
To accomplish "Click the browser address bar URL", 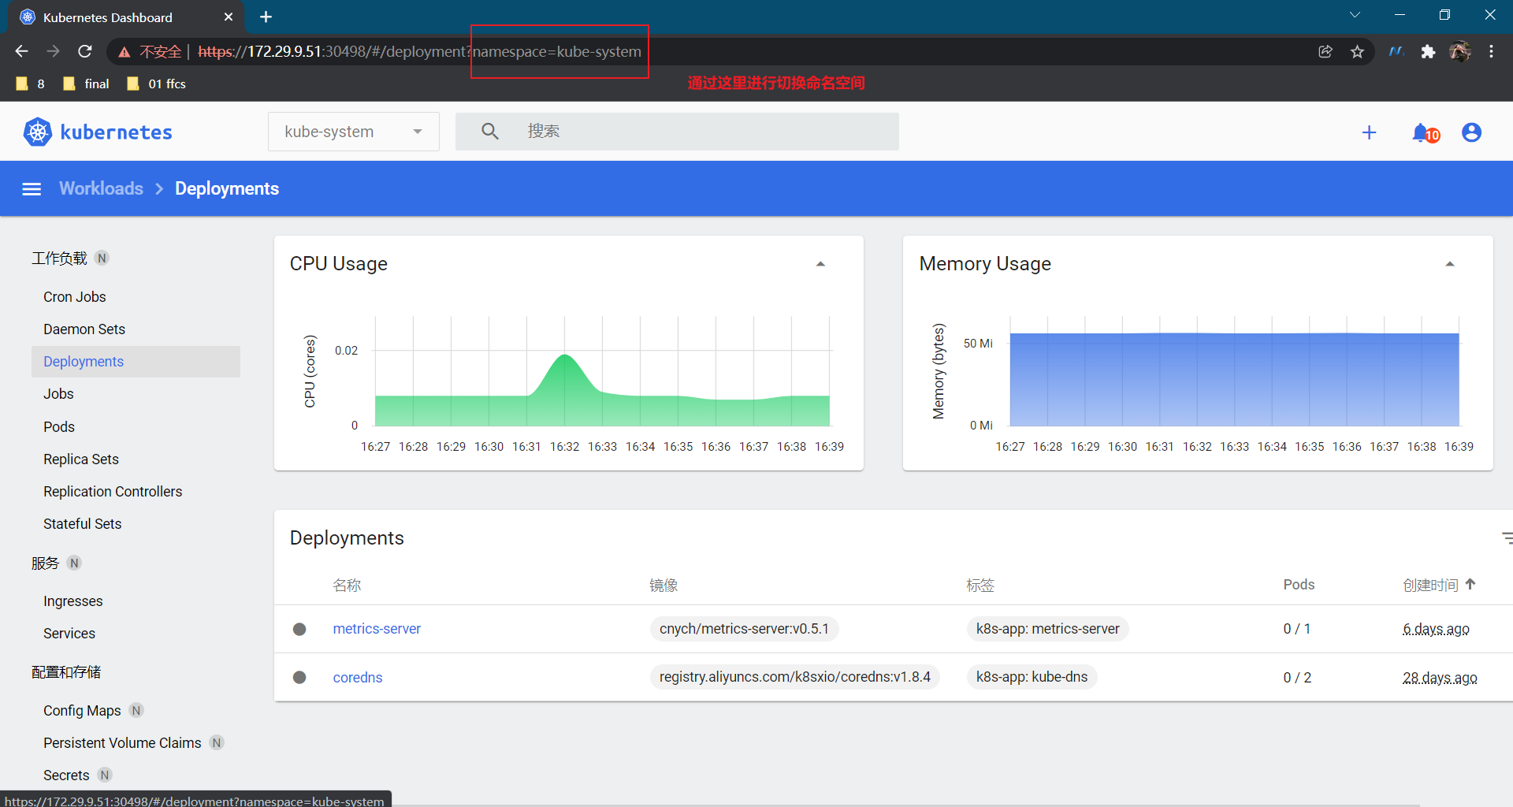I will click(x=419, y=51).
